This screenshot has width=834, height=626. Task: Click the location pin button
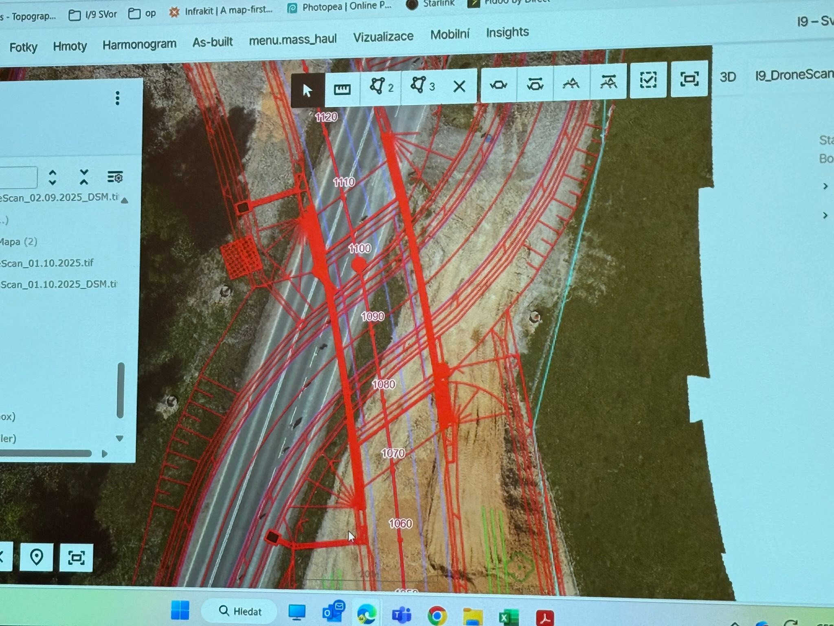[x=37, y=557]
